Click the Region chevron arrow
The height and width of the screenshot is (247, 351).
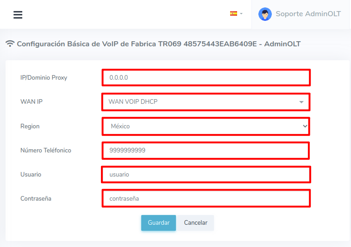[305, 126]
